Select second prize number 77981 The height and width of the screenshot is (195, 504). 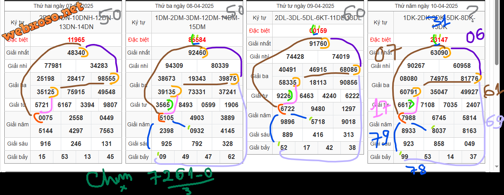53,66
